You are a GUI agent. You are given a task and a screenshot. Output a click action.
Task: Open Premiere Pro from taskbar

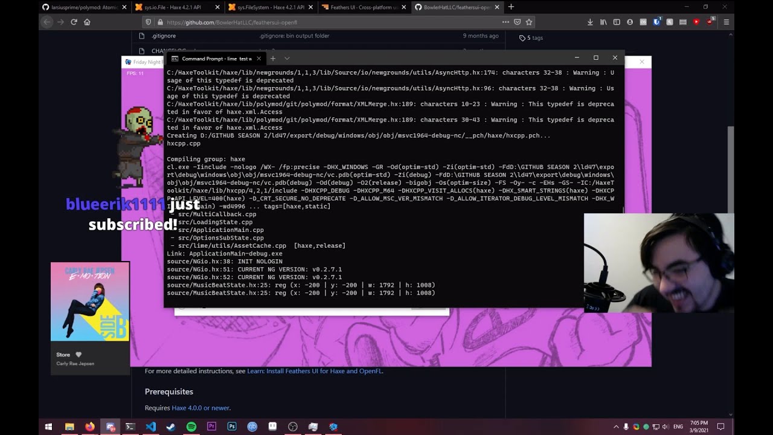click(211, 427)
